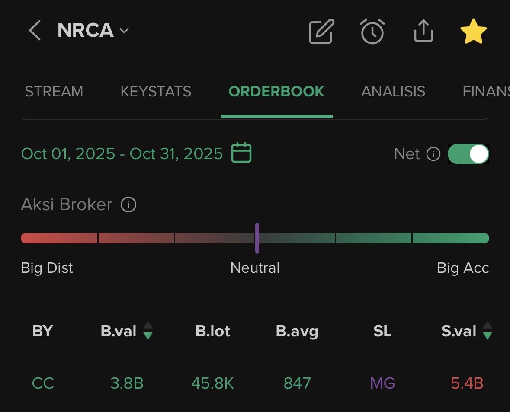Tap the share icon
The image size is (510, 412).
coord(423,31)
